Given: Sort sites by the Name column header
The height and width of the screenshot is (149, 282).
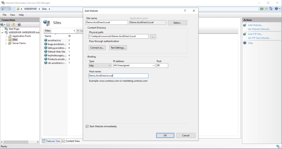Looking at the screenshot, I should [x=55, y=36].
